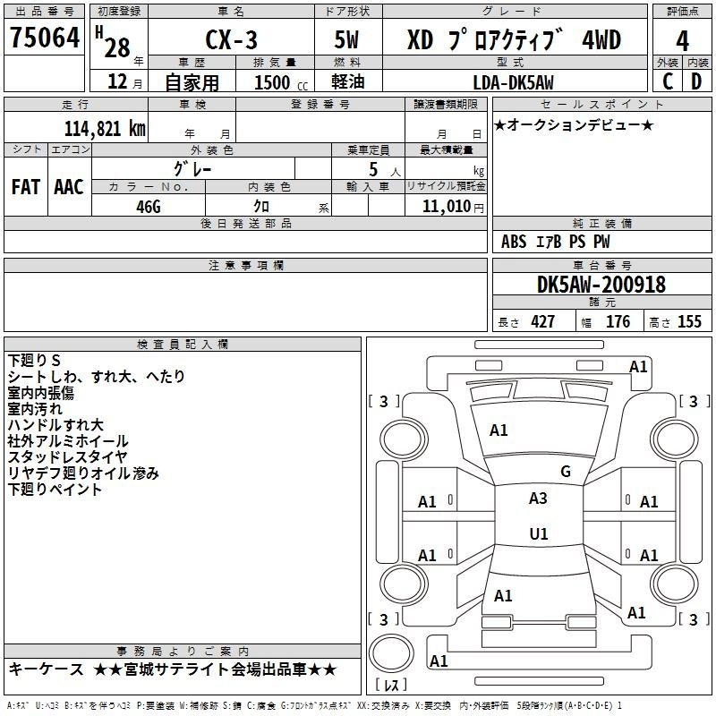Click the U1 dent mark on roof
716x716 pixels.
(538, 533)
